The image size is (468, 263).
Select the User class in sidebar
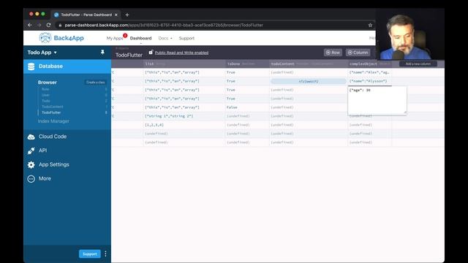(x=45, y=95)
